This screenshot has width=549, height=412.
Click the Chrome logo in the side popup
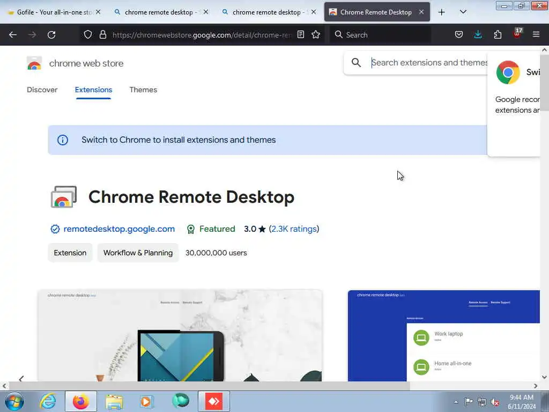pyautogui.click(x=508, y=72)
